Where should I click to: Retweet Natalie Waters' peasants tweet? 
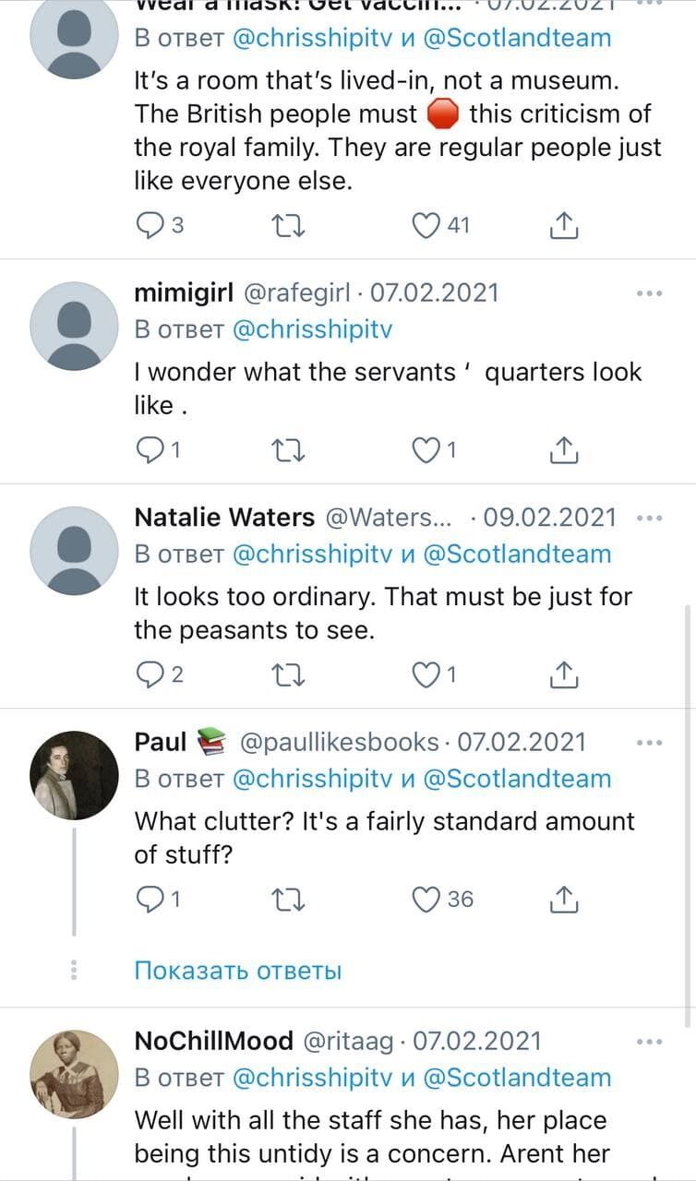tap(290, 674)
